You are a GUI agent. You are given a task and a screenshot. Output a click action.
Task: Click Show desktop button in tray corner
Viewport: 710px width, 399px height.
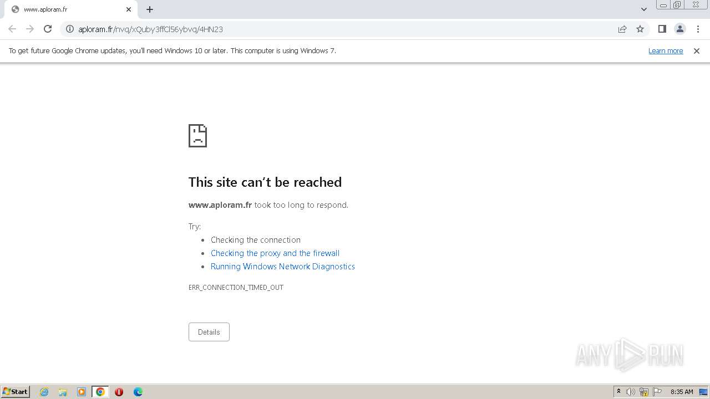point(704,392)
